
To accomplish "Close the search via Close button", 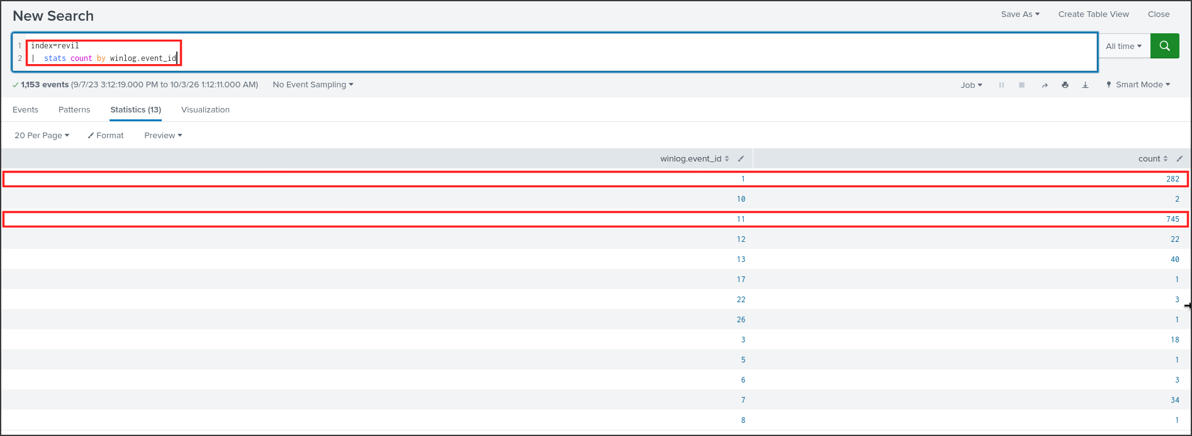I will tap(1159, 14).
